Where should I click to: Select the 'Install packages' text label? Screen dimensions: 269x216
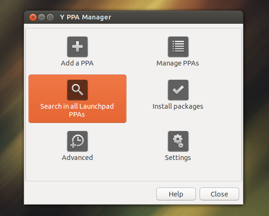click(178, 106)
